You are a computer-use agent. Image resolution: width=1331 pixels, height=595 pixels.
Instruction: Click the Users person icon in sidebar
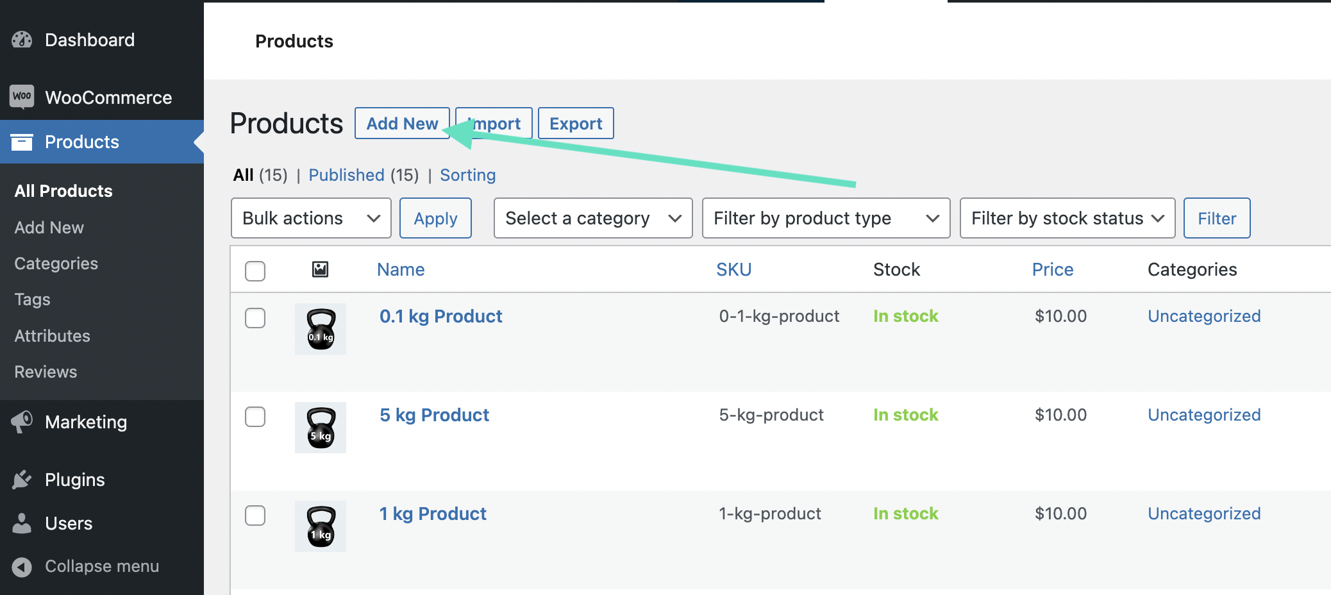click(21, 523)
